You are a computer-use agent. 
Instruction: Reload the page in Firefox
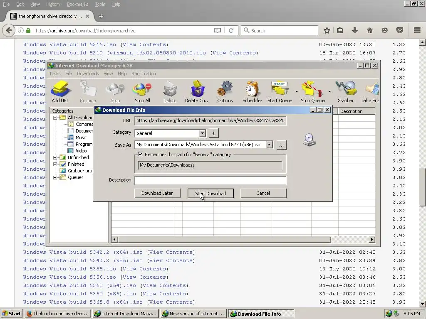point(231,30)
